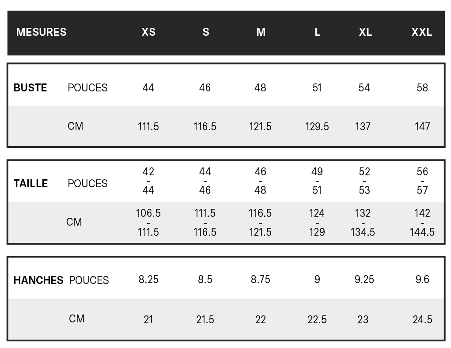Click the TAILLE CM range 106.5-111.5
This screenshot has height=348, width=451.
click(148, 223)
